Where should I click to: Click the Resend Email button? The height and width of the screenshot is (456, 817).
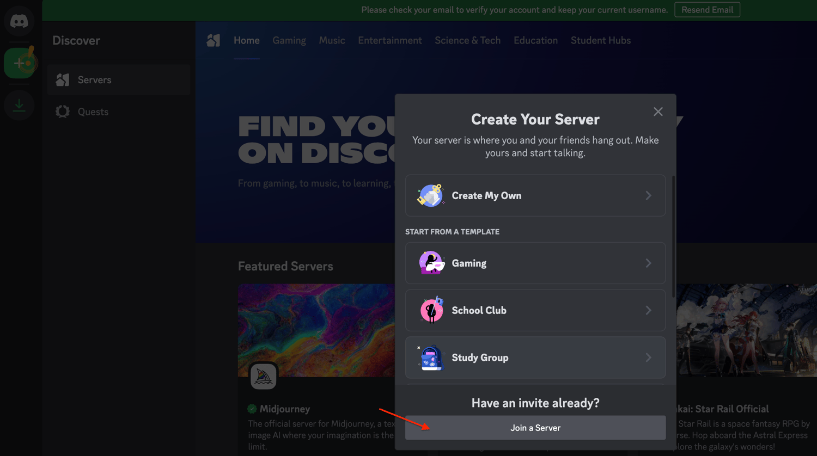point(707,9)
